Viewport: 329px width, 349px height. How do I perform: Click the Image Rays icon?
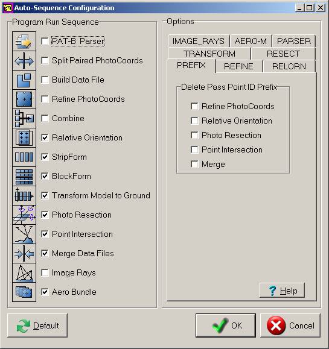(24, 272)
